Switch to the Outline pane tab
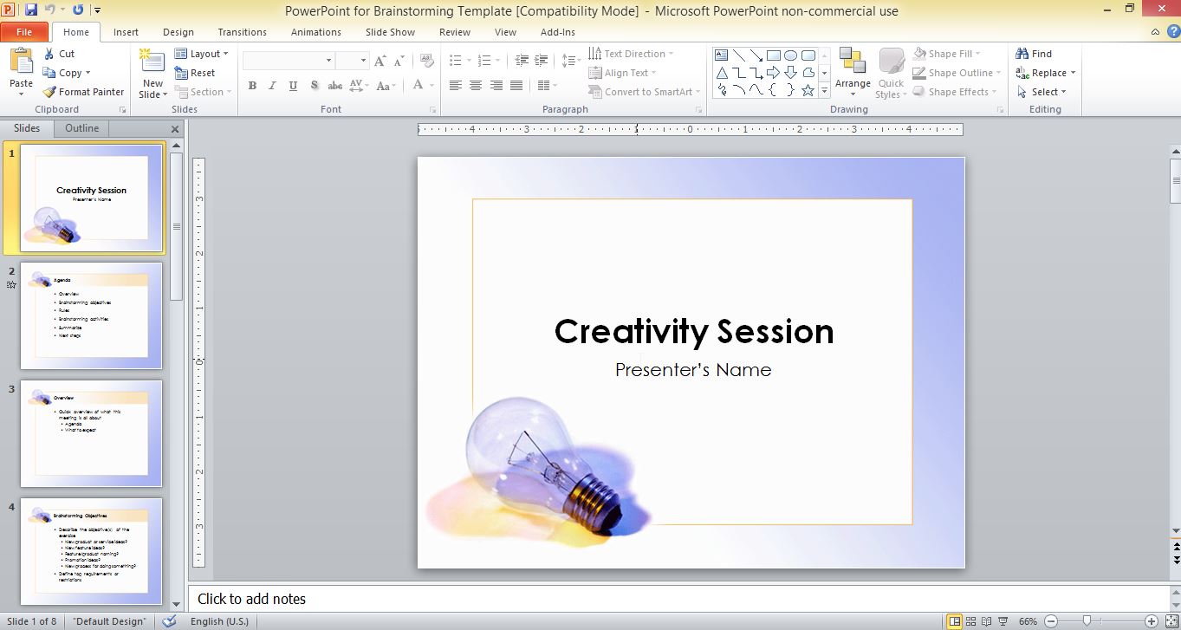The width and height of the screenshot is (1181, 630). 82,128
